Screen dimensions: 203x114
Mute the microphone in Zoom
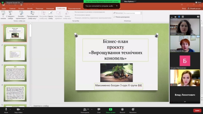(x=6, y=111)
